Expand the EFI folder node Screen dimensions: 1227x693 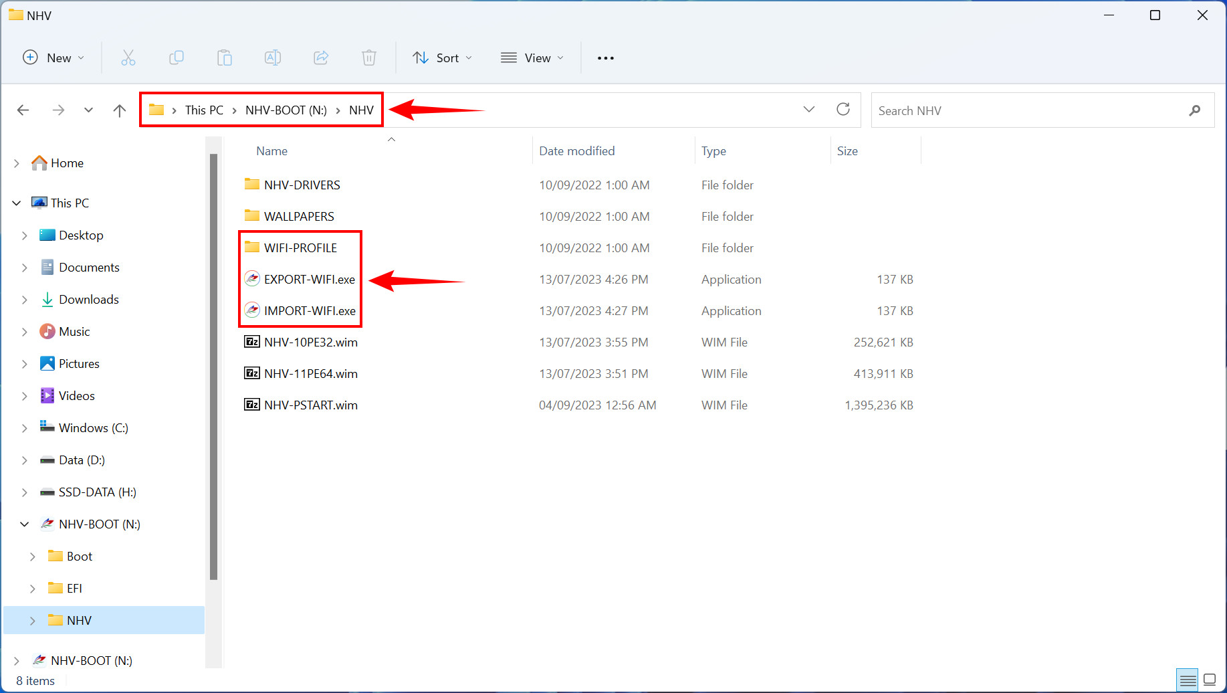[x=33, y=589]
